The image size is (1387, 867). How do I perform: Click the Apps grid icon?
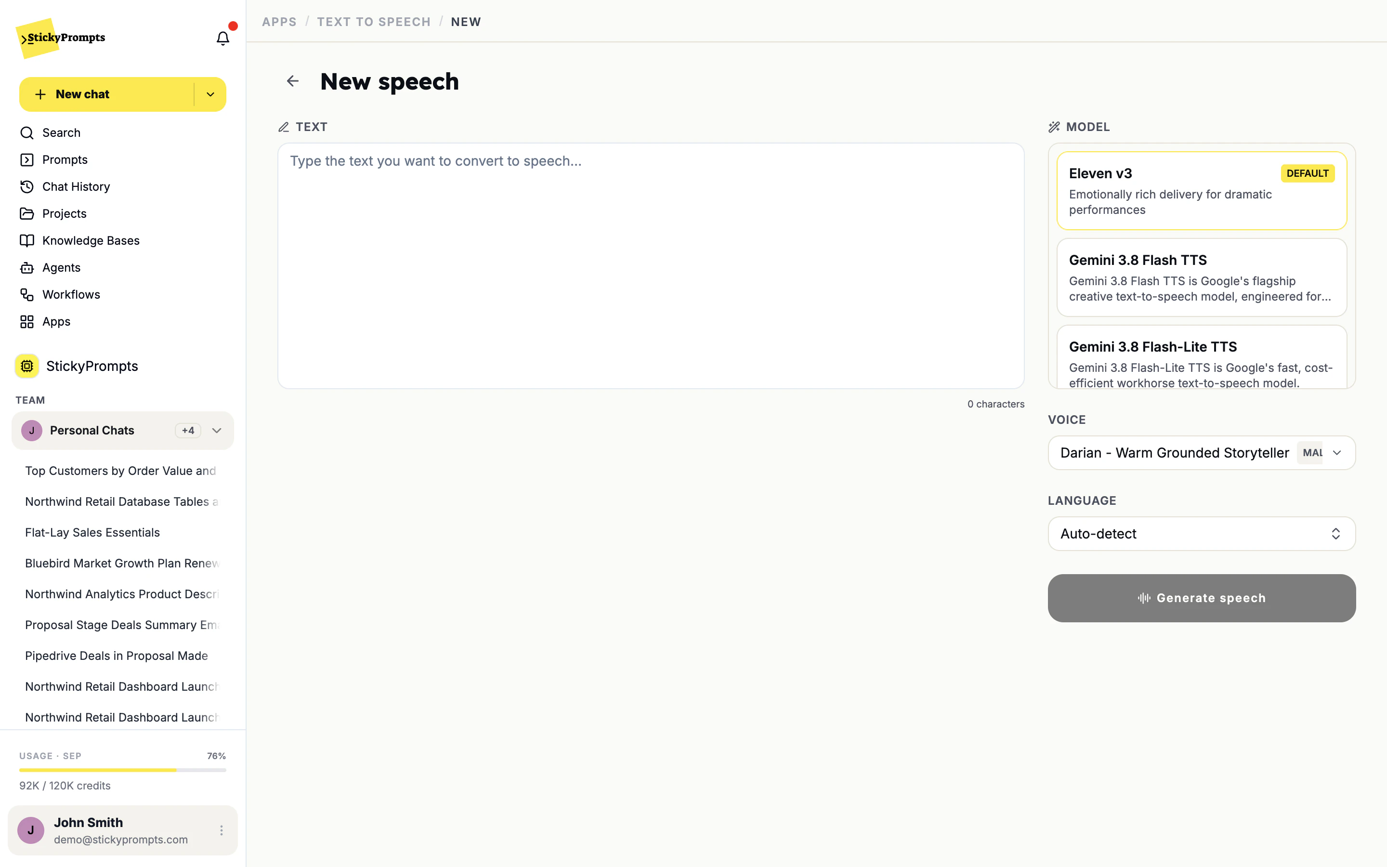pyautogui.click(x=27, y=322)
